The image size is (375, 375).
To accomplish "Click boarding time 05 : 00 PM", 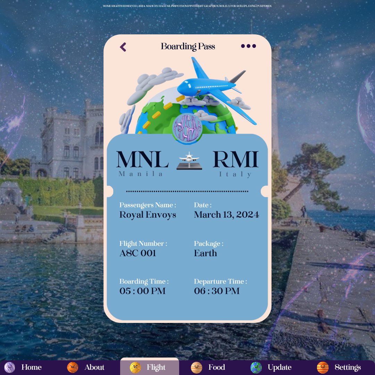I will 143,291.
